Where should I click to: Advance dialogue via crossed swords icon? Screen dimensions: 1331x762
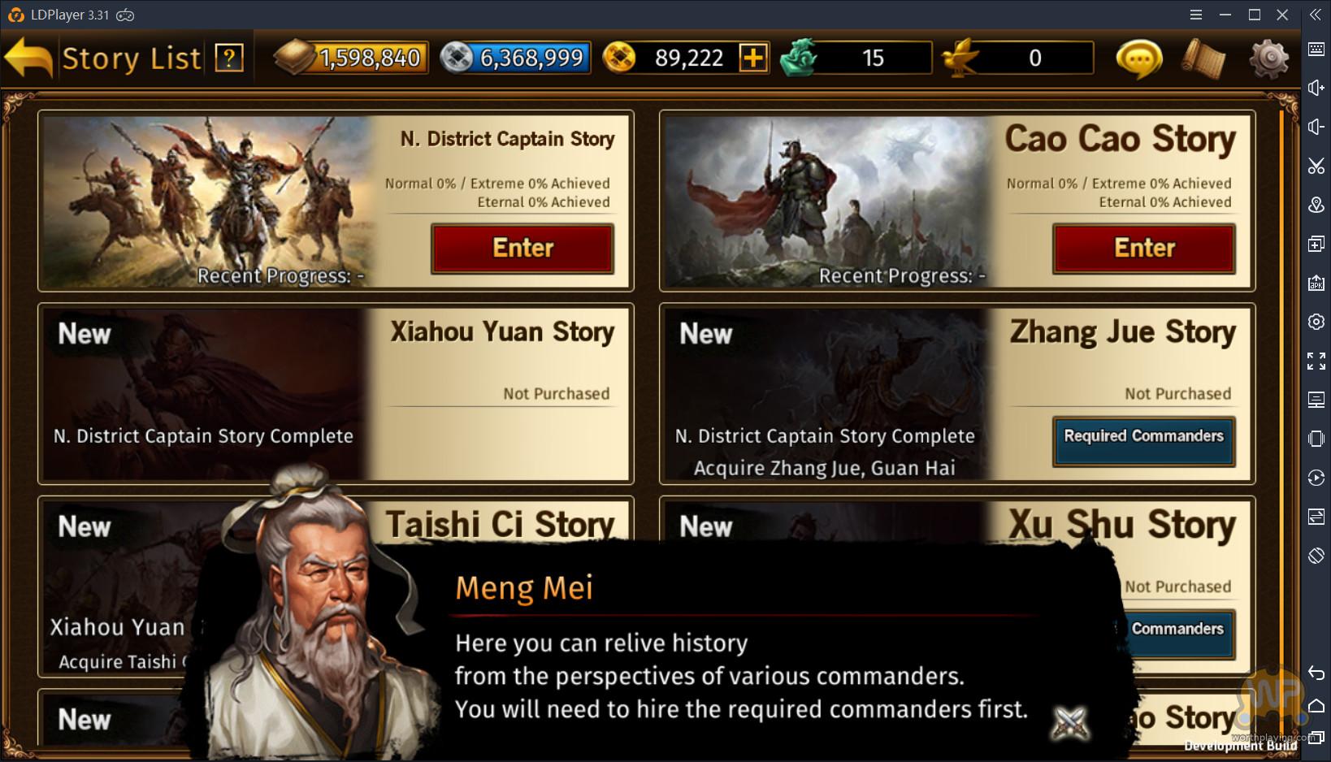pos(1069,721)
